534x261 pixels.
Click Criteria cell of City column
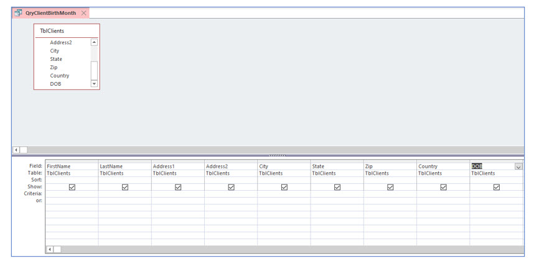click(x=284, y=194)
